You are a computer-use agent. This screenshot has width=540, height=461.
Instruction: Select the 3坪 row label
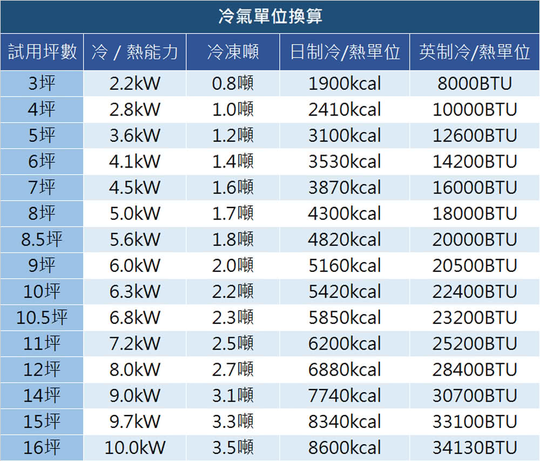pos(42,84)
